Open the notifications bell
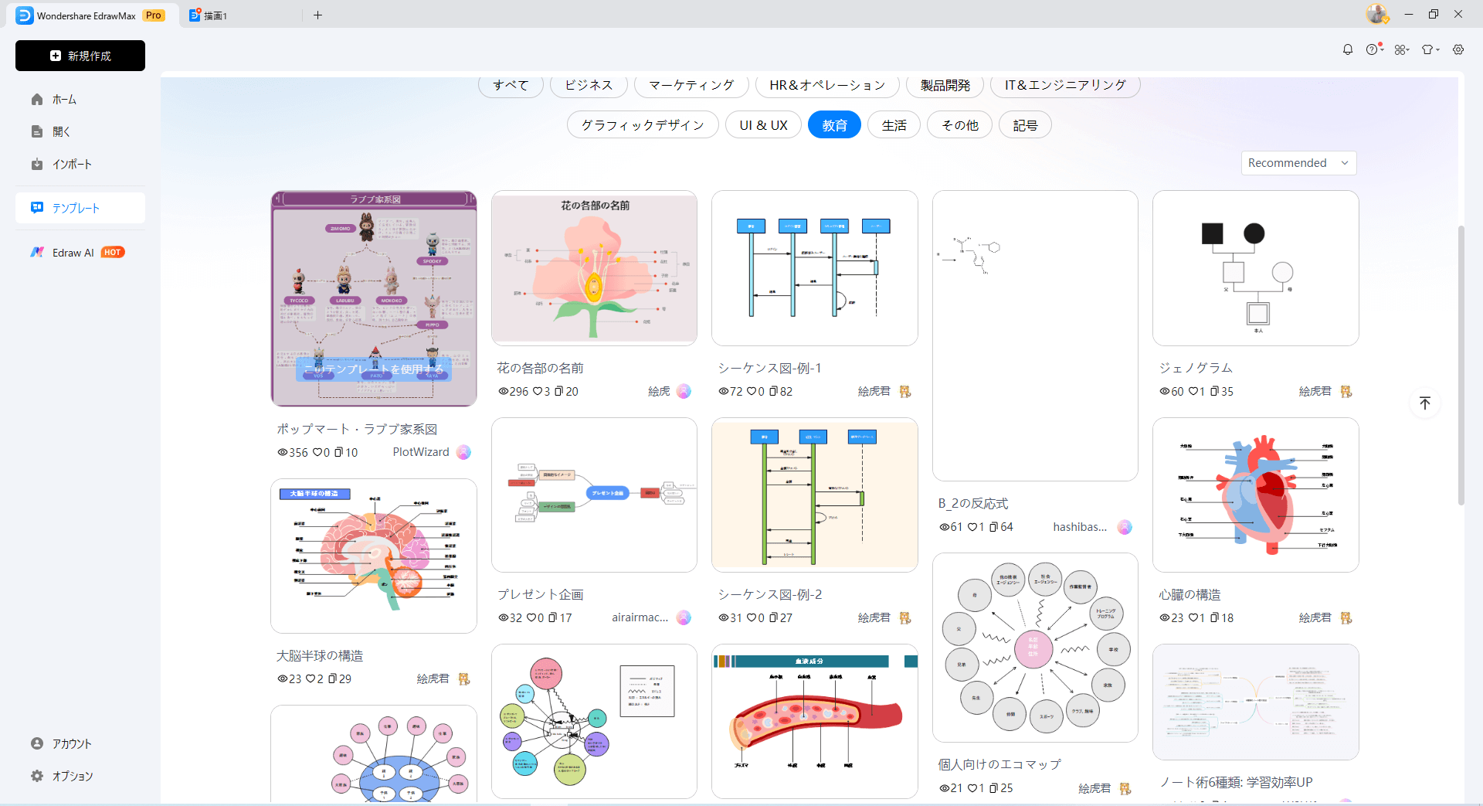Screen dimensions: 1483x806 tap(1347, 49)
